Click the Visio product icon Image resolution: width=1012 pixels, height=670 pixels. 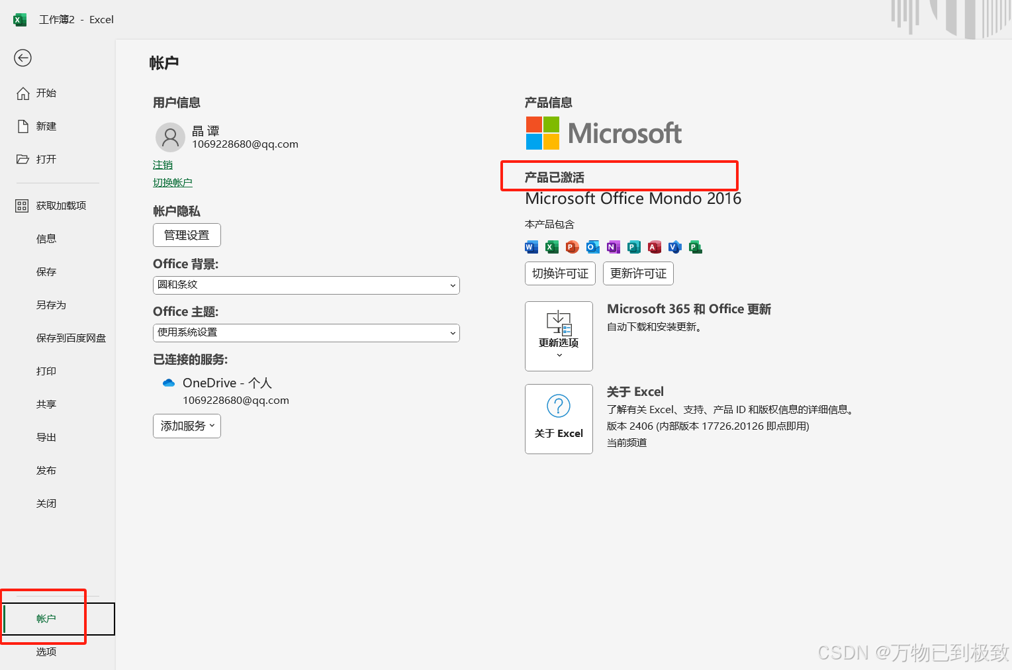[x=675, y=247]
